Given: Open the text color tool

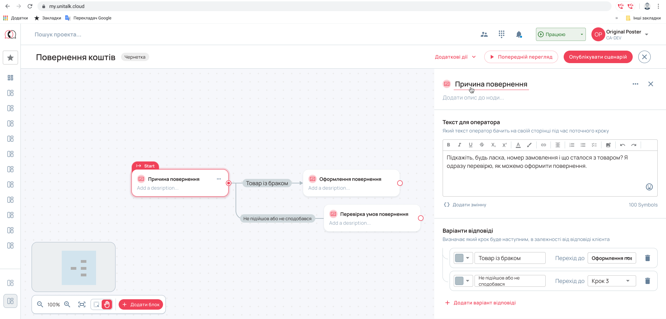Looking at the screenshot, I should [518, 145].
